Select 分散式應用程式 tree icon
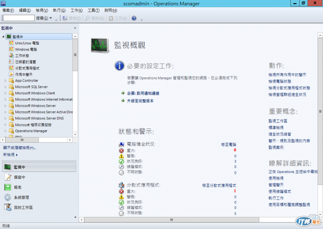323x229 pixels. [11, 68]
